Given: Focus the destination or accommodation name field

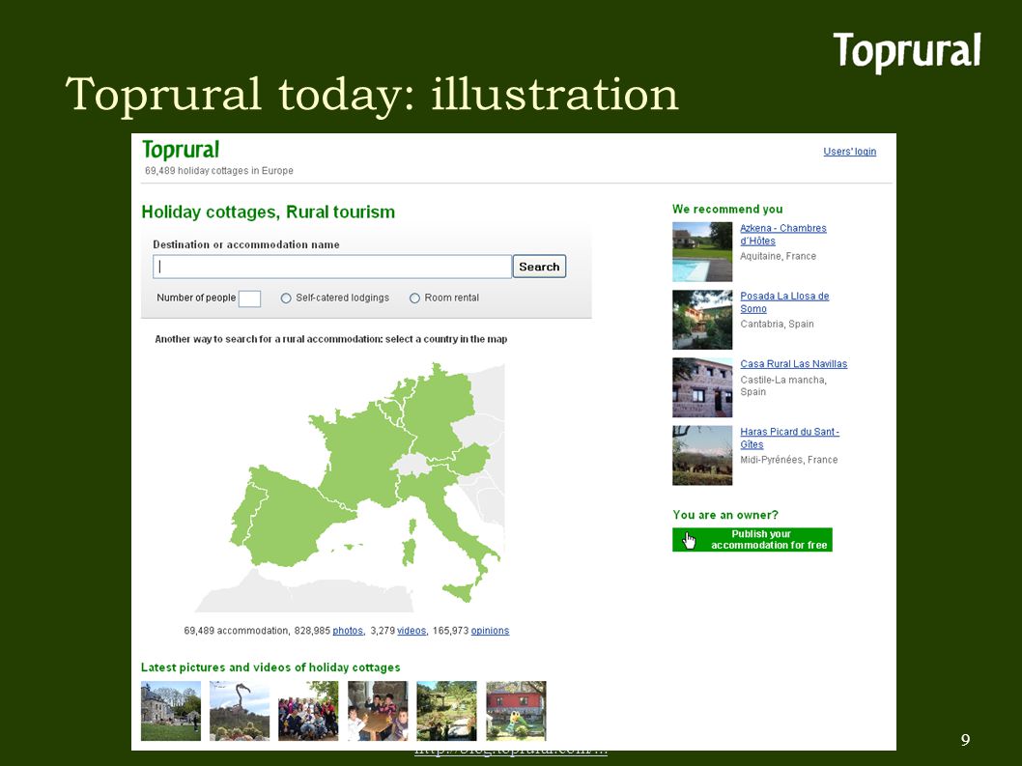Looking at the screenshot, I should pos(332,267).
